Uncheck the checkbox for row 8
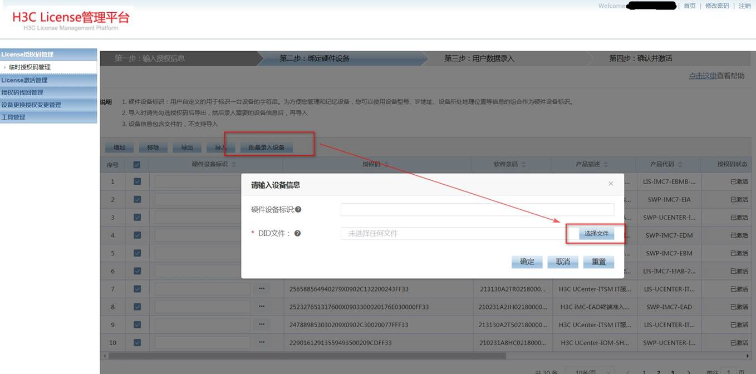 point(137,307)
